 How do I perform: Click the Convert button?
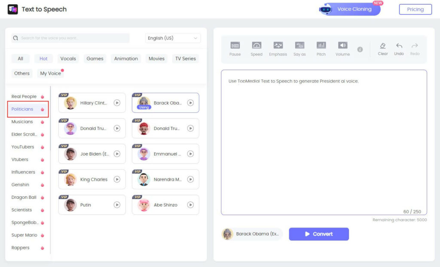[x=319, y=234]
